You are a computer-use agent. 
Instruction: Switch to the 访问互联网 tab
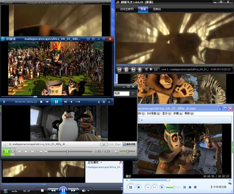tap(127, 9)
